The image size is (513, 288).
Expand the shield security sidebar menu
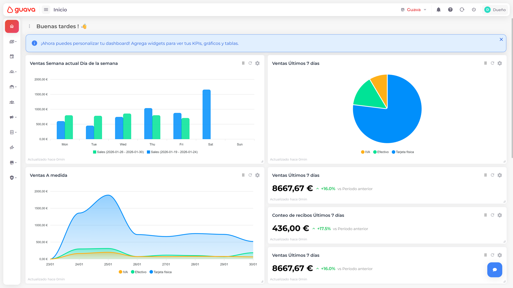(x=12, y=178)
